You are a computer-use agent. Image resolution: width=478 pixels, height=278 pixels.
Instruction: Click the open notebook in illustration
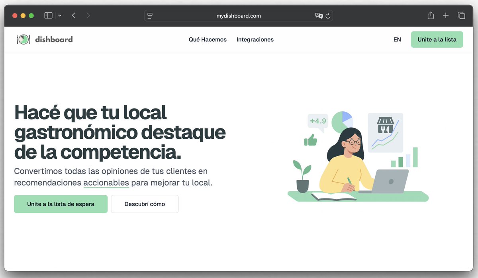pyautogui.click(x=334, y=196)
